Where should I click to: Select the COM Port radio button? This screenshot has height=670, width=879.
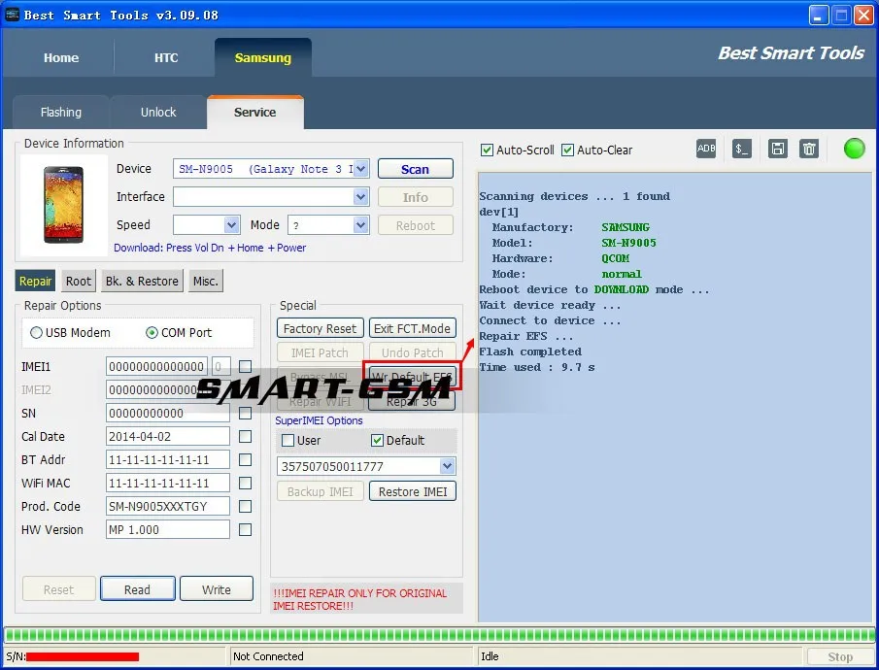(152, 332)
